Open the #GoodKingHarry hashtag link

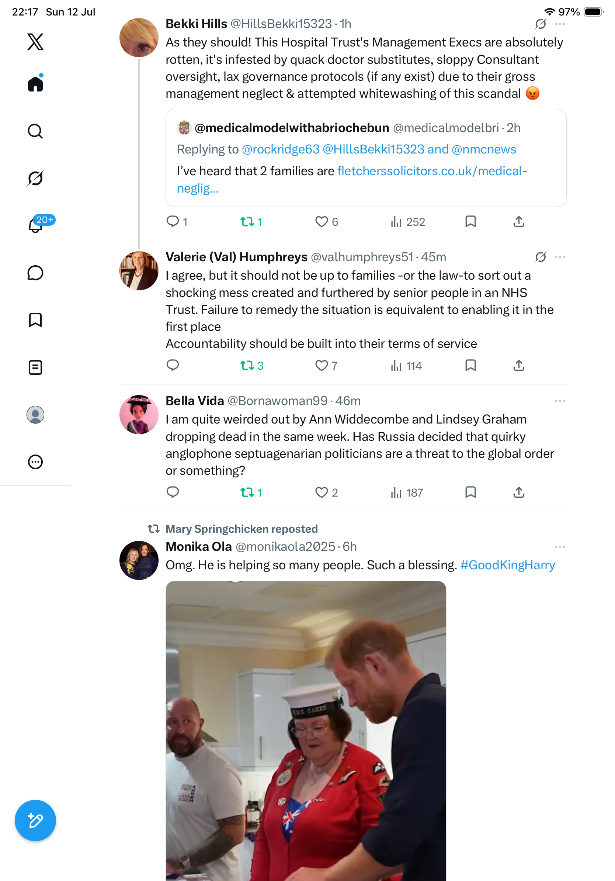tap(508, 565)
